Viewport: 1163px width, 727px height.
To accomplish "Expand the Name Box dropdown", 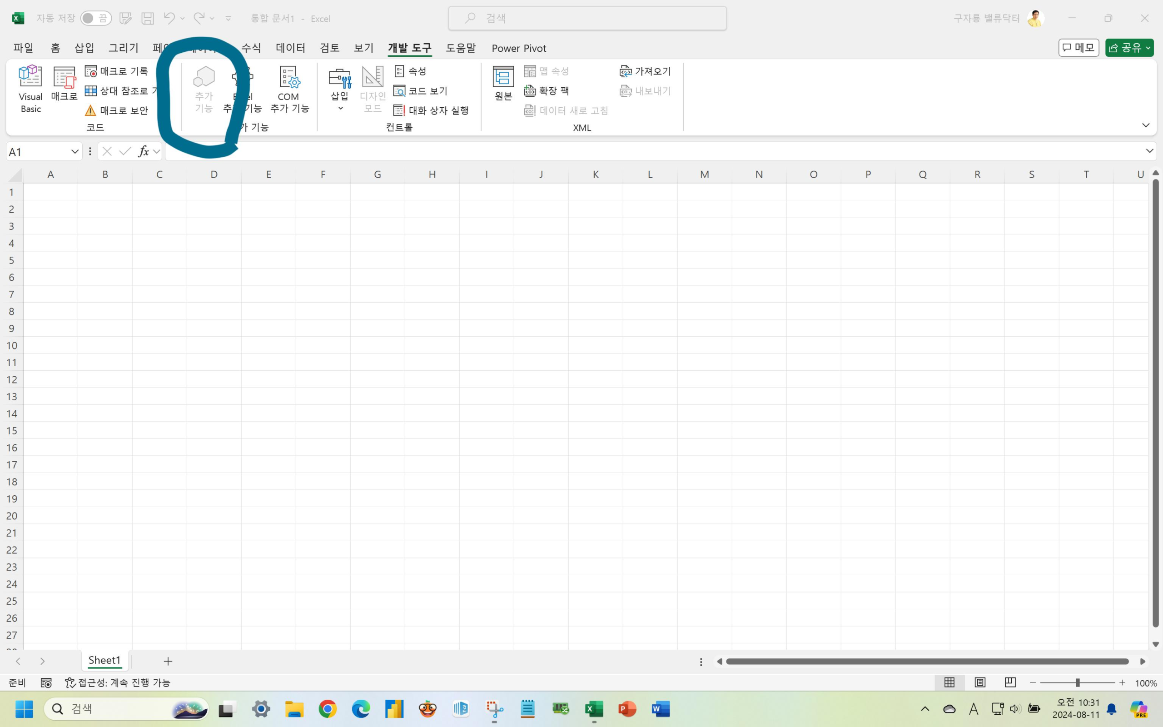I will click(75, 152).
